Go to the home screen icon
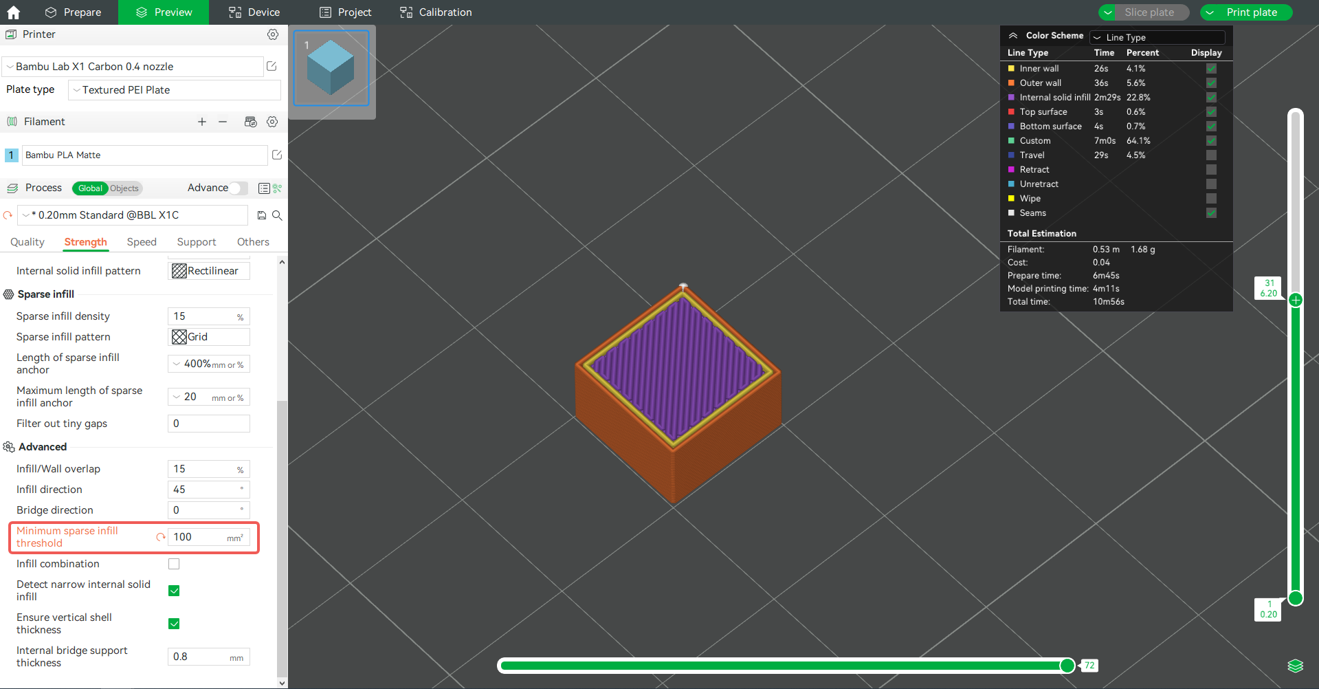The image size is (1319, 689). [13, 12]
